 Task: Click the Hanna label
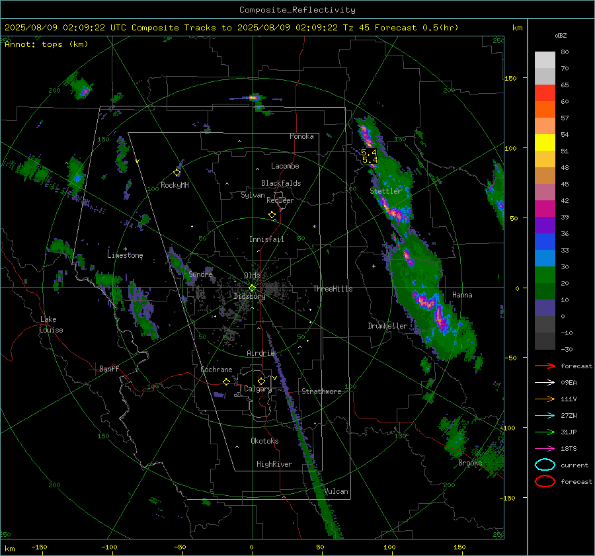click(462, 295)
